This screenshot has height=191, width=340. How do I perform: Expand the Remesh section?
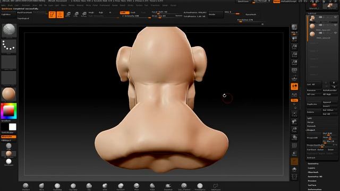tap(311, 126)
